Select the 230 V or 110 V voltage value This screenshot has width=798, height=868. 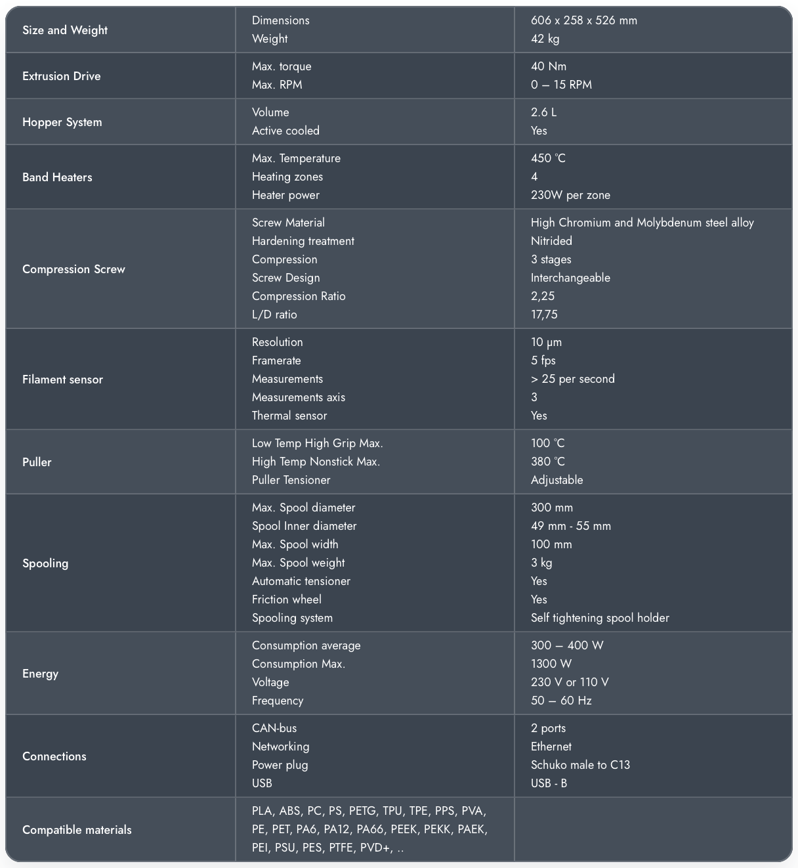(x=570, y=682)
